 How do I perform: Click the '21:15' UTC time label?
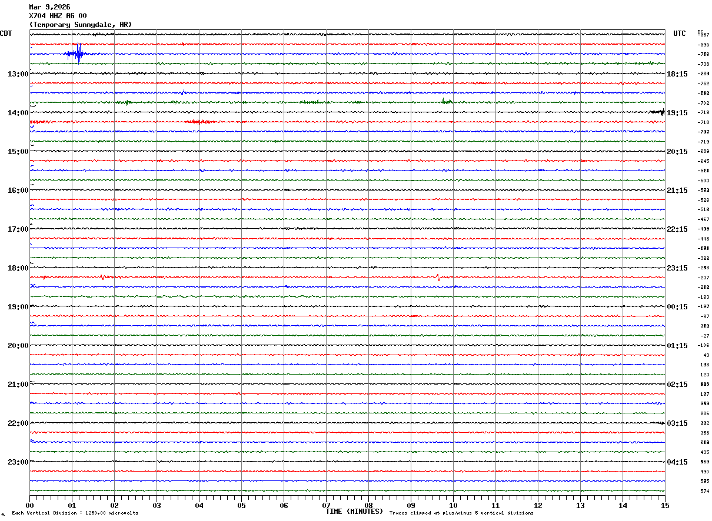pos(677,191)
